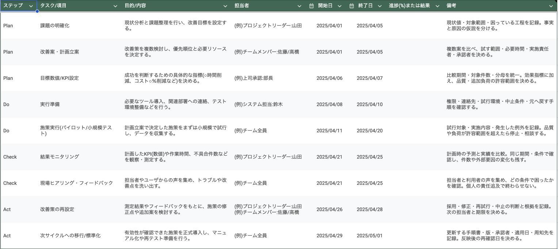This screenshot has width=558, height=249.
Task: Select the 次サイクルへの移行/標準化 task cell
Action: tap(79, 236)
